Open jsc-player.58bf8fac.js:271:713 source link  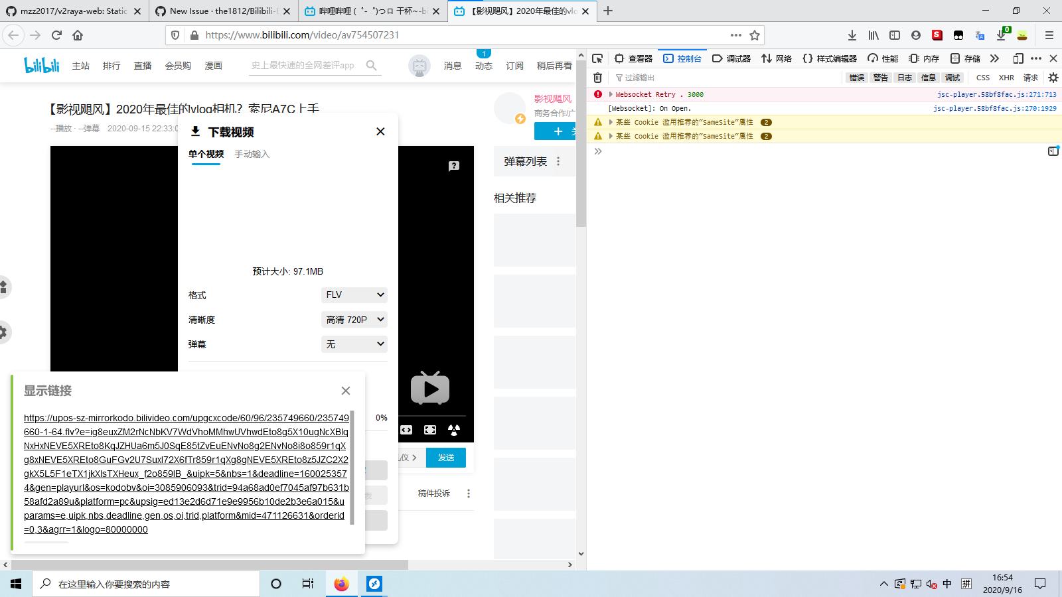(996, 94)
